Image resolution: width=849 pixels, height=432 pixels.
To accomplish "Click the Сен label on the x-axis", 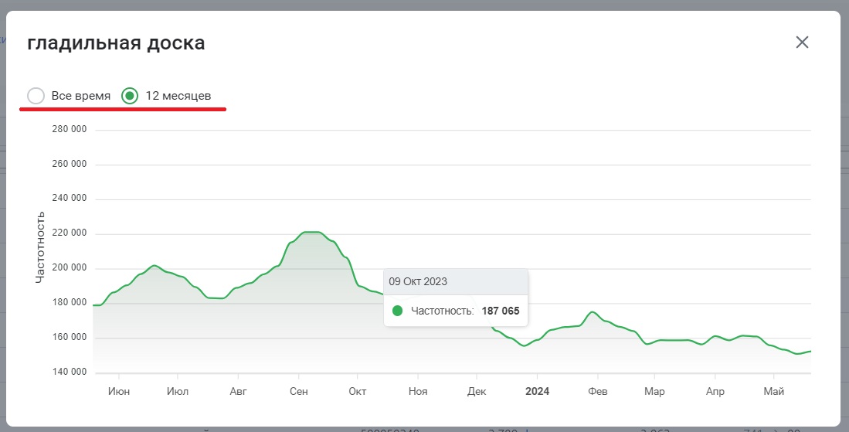I will coord(299,392).
